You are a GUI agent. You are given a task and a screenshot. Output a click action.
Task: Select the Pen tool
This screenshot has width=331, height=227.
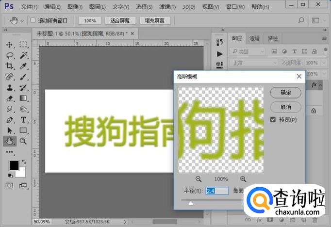coord(9,120)
